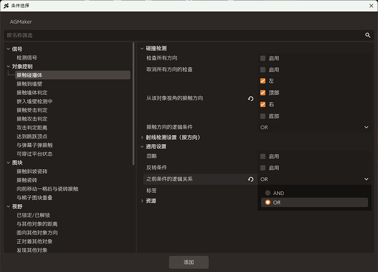The width and height of the screenshot is (378, 272).
Task: Click the AGMaker app icon in title bar
Action: [6, 6]
